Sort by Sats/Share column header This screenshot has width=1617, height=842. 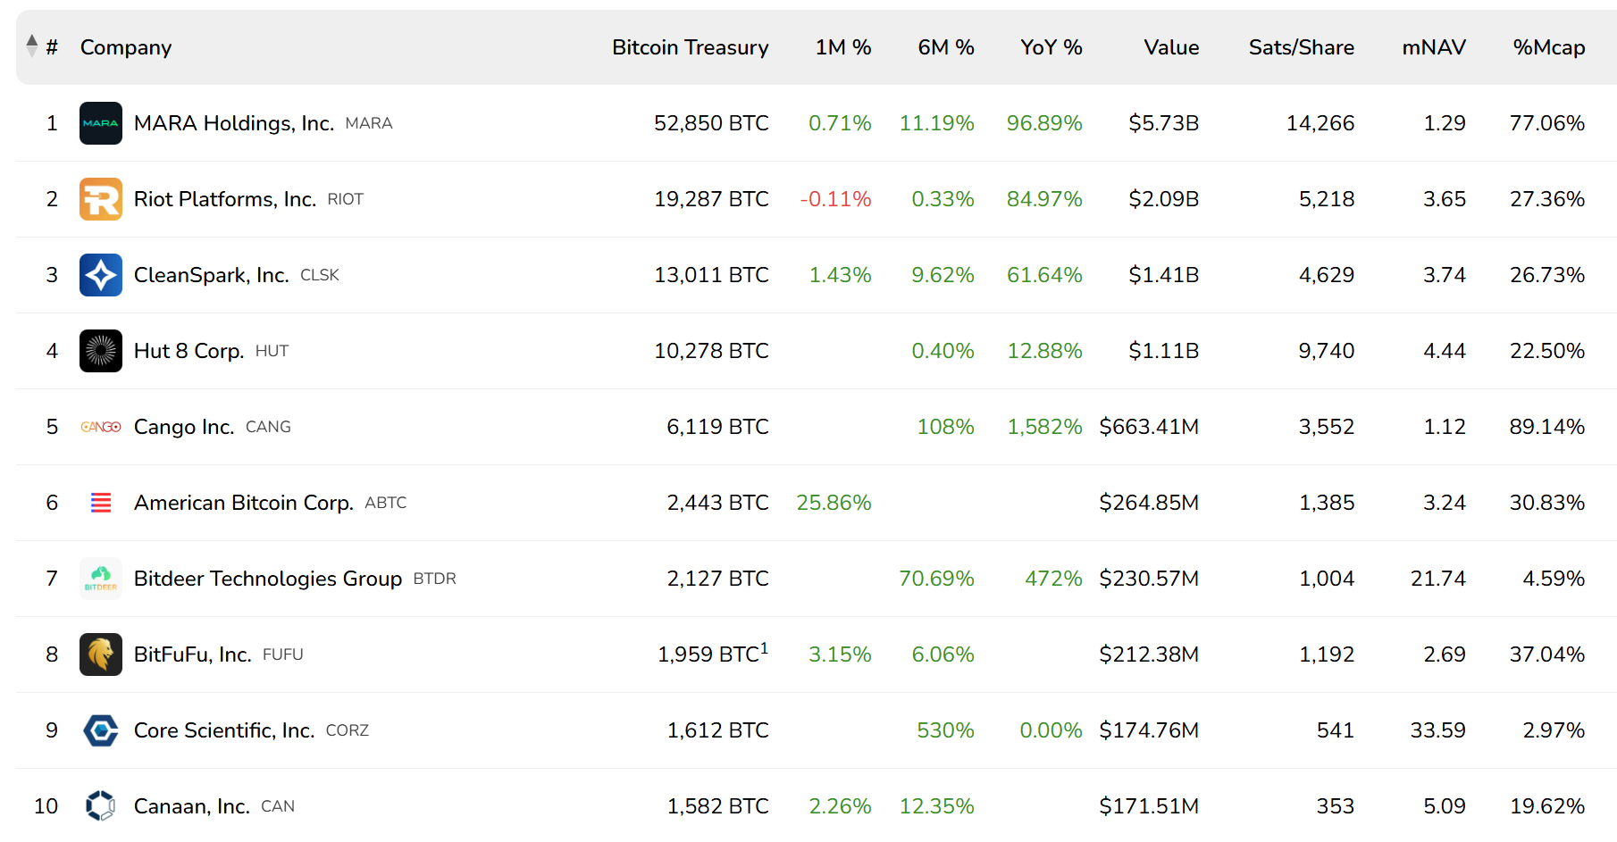pyautogui.click(x=1301, y=47)
